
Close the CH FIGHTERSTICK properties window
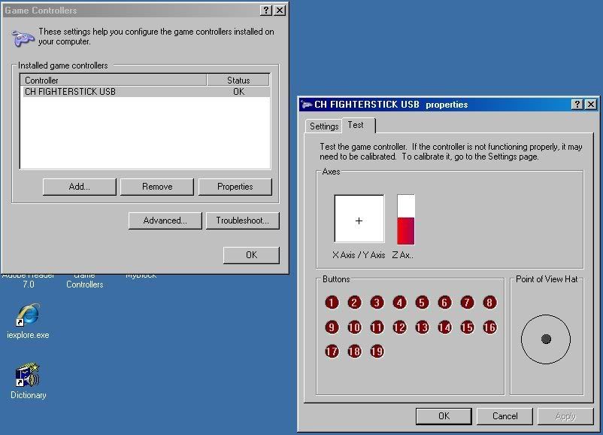pos(591,105)
